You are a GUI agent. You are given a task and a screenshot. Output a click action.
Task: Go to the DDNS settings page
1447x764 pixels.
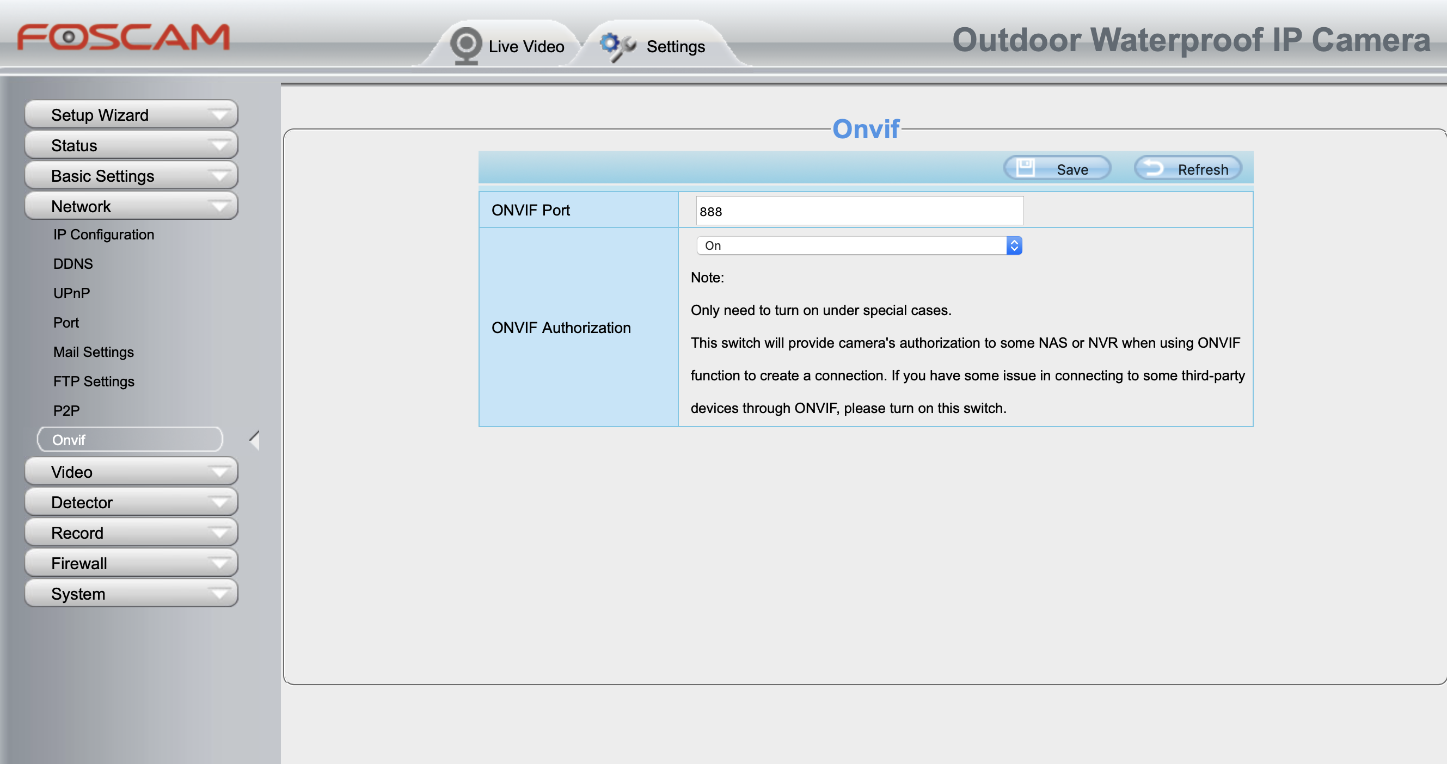[x=73, y=264]
